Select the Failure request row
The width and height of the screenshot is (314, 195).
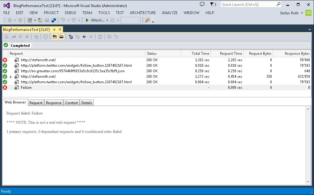(x=157, y=88)
